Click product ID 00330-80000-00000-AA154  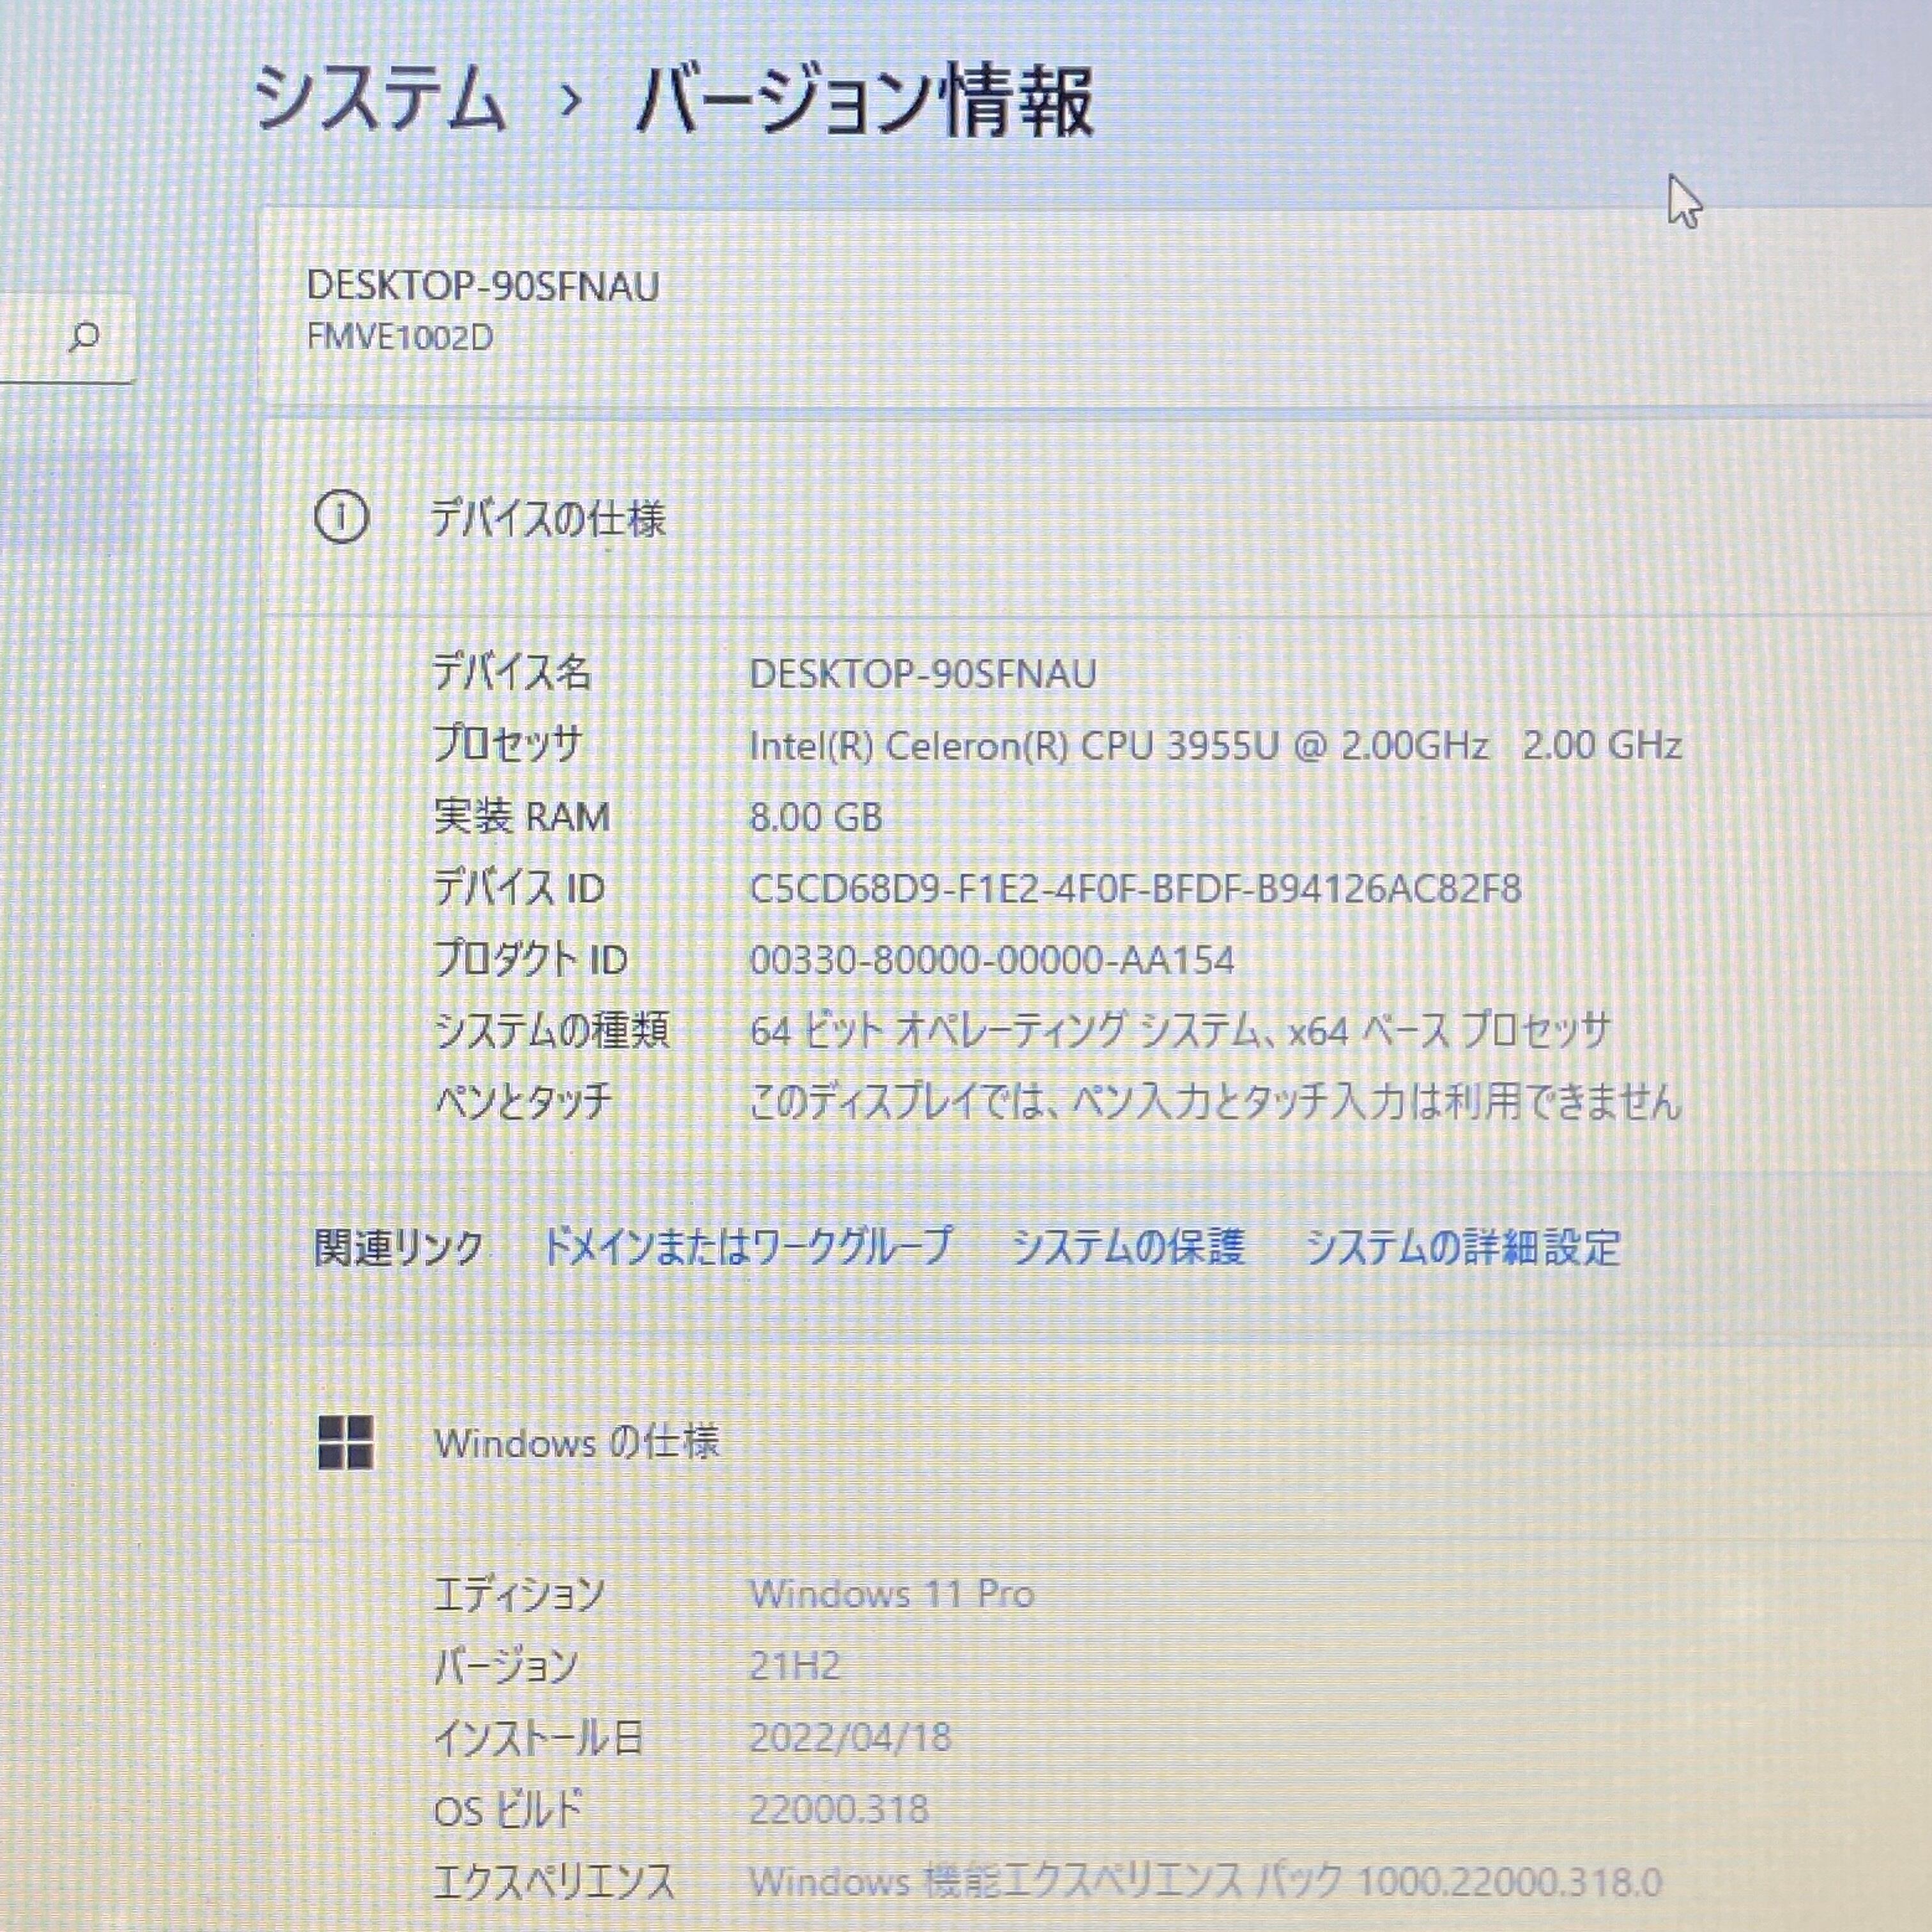(992, 960)
